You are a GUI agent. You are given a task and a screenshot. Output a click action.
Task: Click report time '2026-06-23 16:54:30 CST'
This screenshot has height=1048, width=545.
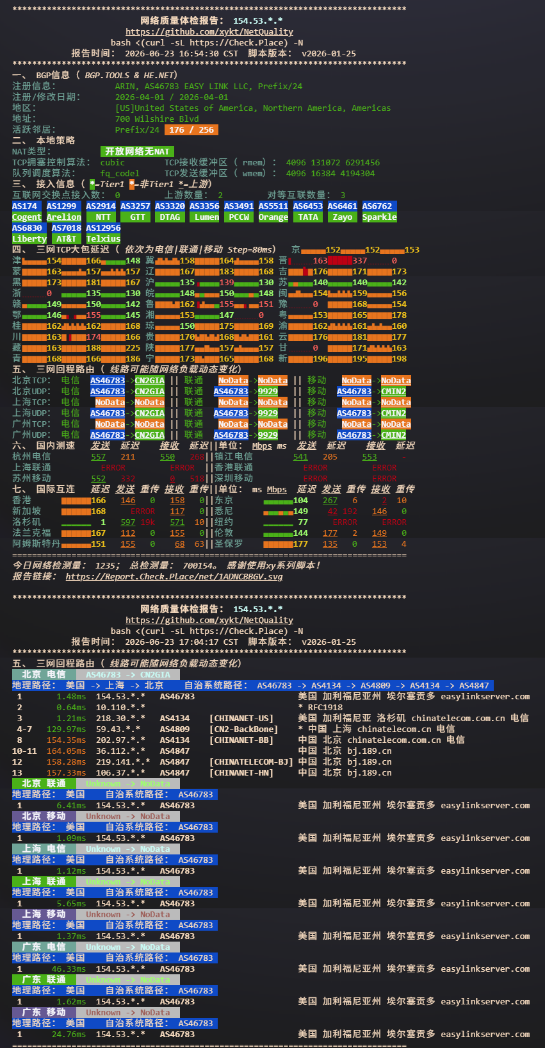[x=182, y=53]
